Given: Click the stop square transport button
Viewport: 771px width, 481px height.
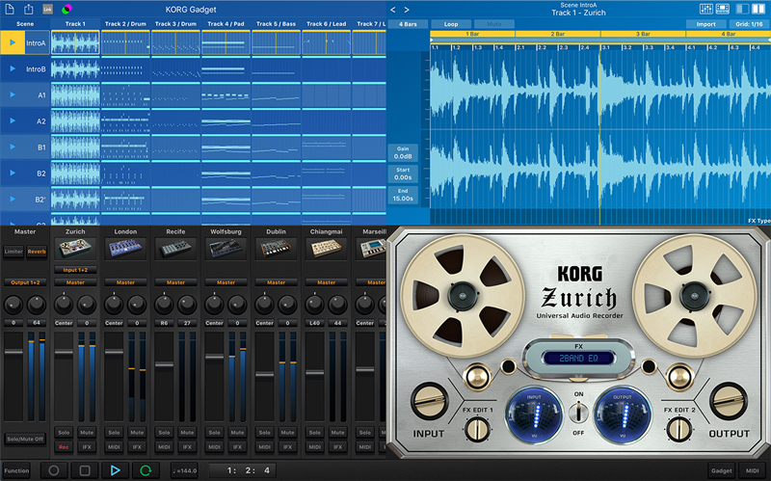Looking at the screenshot, I should click(85, 470).
